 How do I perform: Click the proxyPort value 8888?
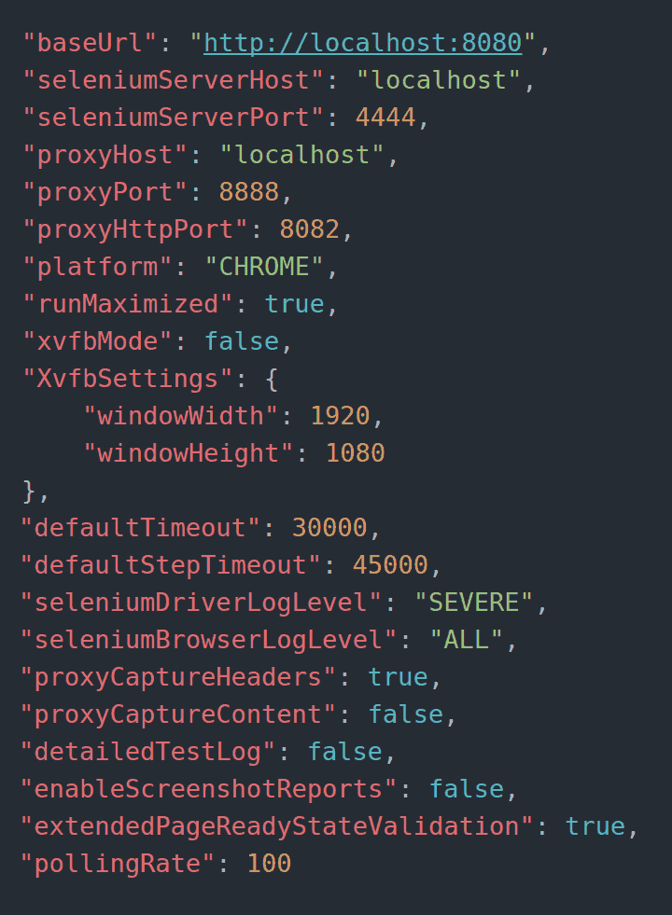coord(249,192)
